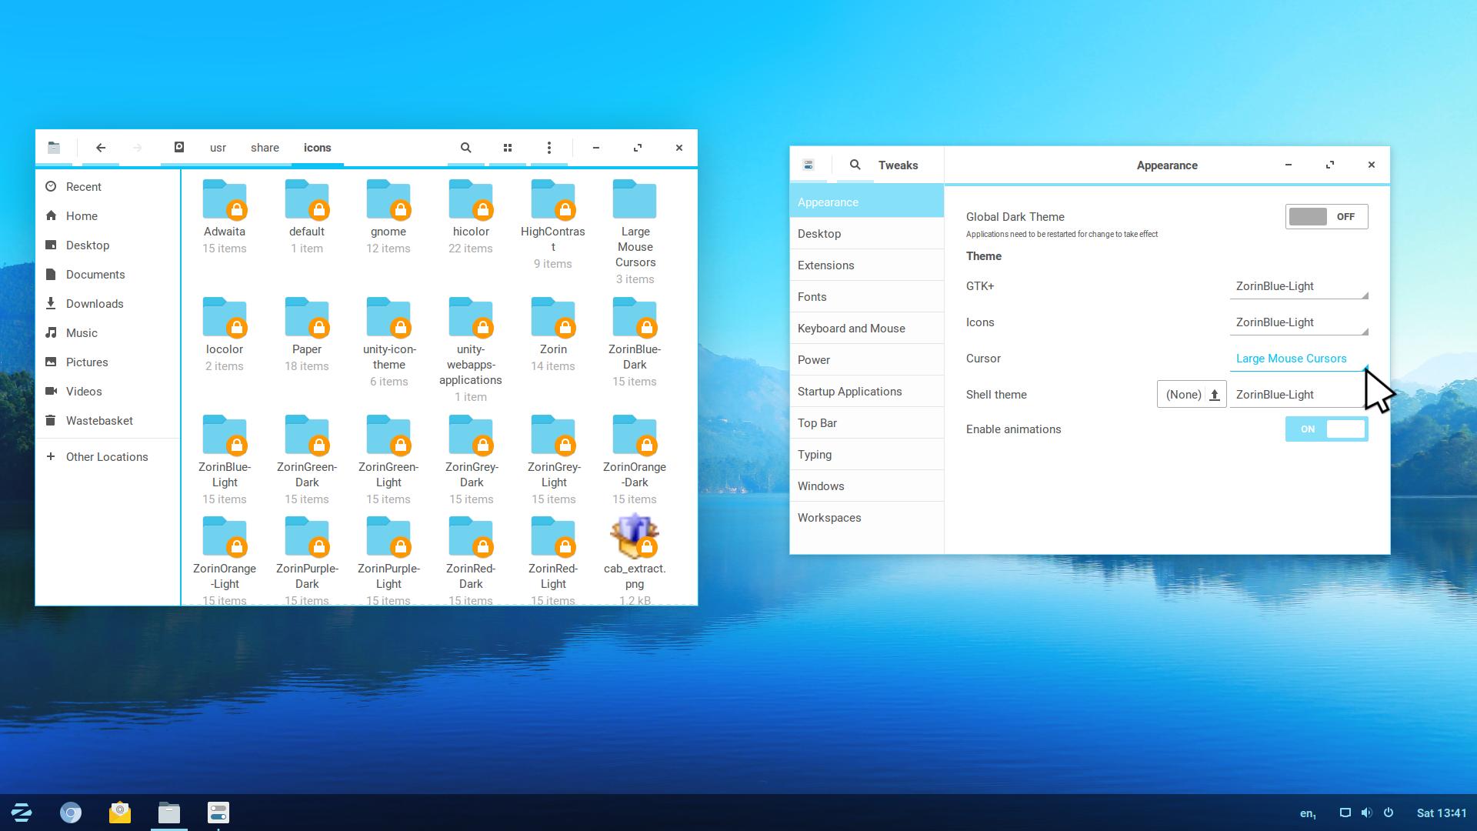Select Extensions in Tweaks sidebar
Viewport: 1477px width, 831px height.
coord(866,265)
